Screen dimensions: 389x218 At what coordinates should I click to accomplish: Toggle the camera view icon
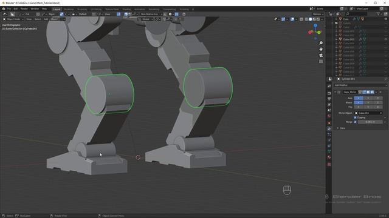coord(321,55)
